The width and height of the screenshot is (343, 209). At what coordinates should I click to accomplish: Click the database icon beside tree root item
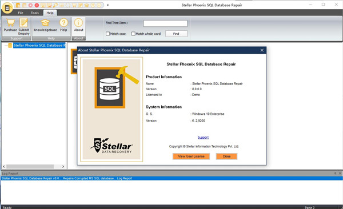(x=10, y=45)
